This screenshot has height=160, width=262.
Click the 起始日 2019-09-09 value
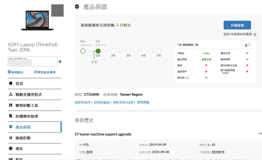click(158, 145)
